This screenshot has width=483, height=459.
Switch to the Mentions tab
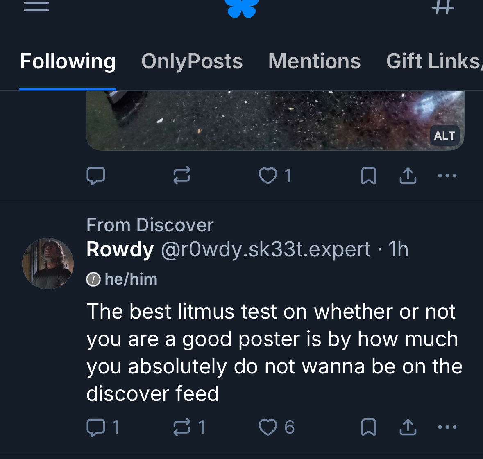pos(314,61)
